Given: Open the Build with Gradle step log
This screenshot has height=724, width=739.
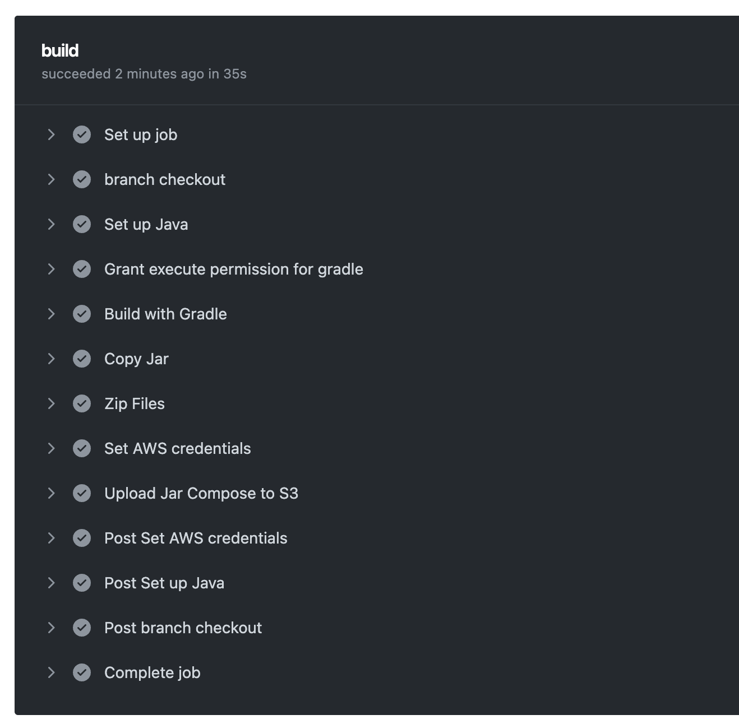Looking at the screenshot, I should 165,314.
